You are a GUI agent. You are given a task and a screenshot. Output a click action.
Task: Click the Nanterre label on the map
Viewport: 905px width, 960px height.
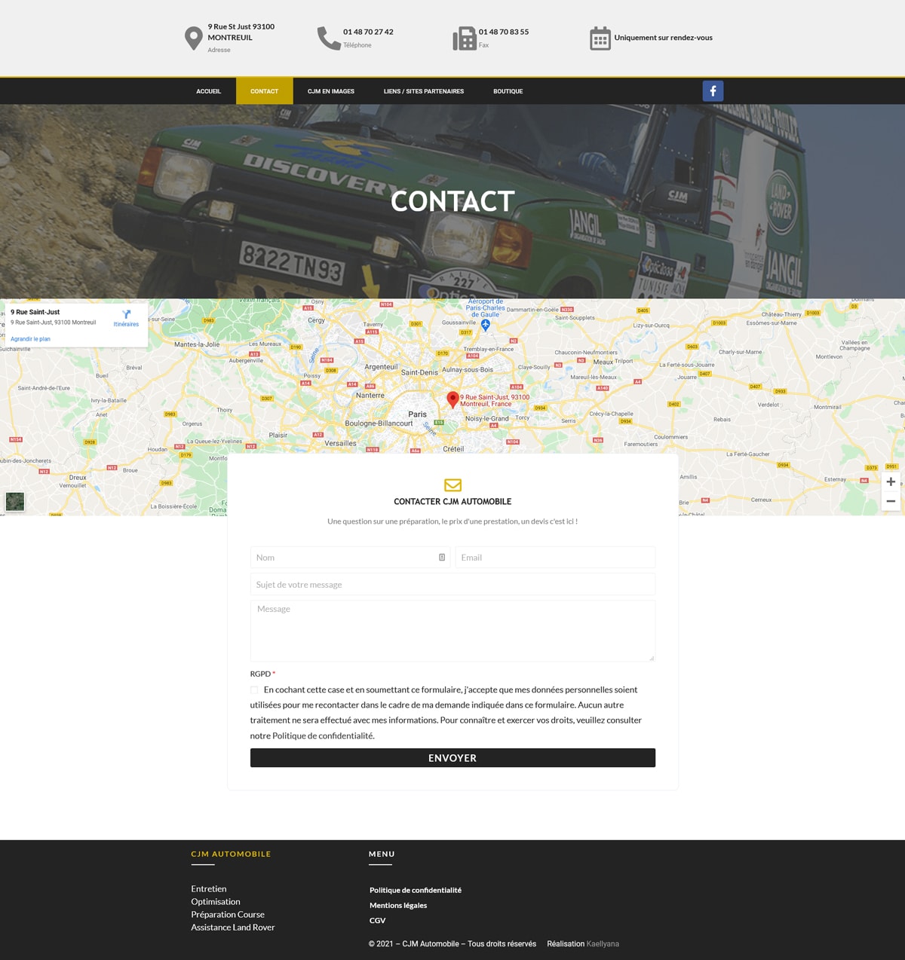pyautogui.click(x=370, y=396)
